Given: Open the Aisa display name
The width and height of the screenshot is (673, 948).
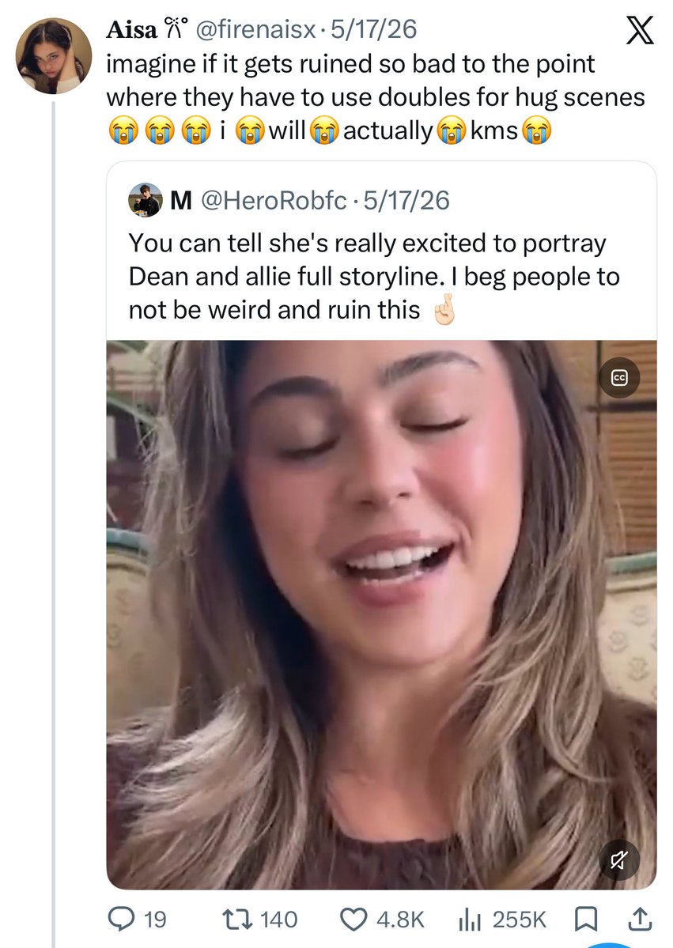Looking at the screenshot, I should pos(131,29).
